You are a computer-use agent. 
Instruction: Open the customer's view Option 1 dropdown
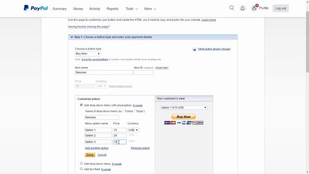[x=183, y=107]
